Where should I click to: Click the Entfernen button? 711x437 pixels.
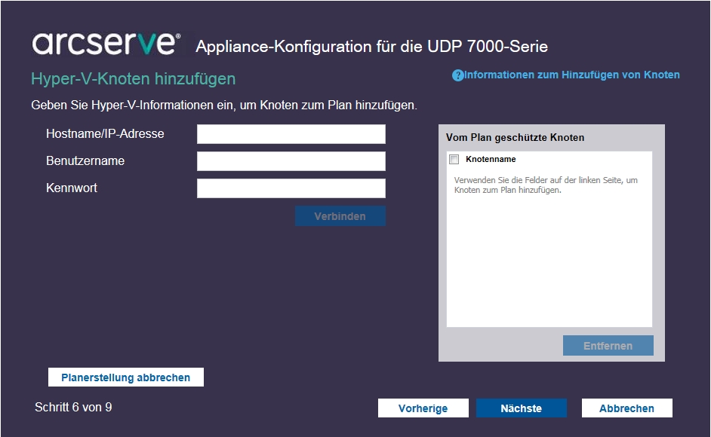point(608,346)
